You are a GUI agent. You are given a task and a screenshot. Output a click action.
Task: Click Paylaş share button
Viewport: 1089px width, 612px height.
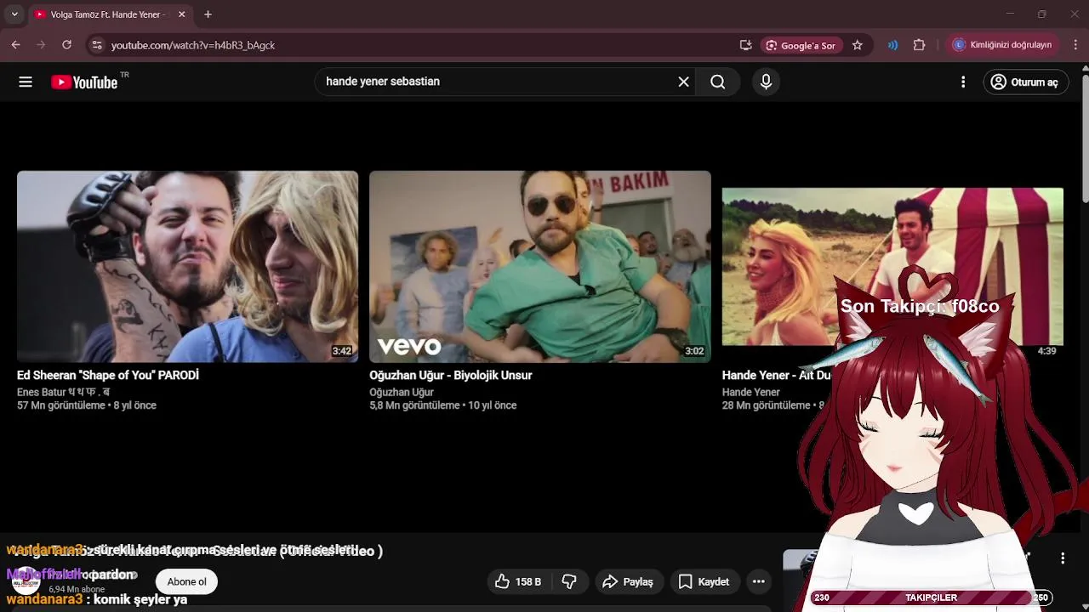click(629, 581)
